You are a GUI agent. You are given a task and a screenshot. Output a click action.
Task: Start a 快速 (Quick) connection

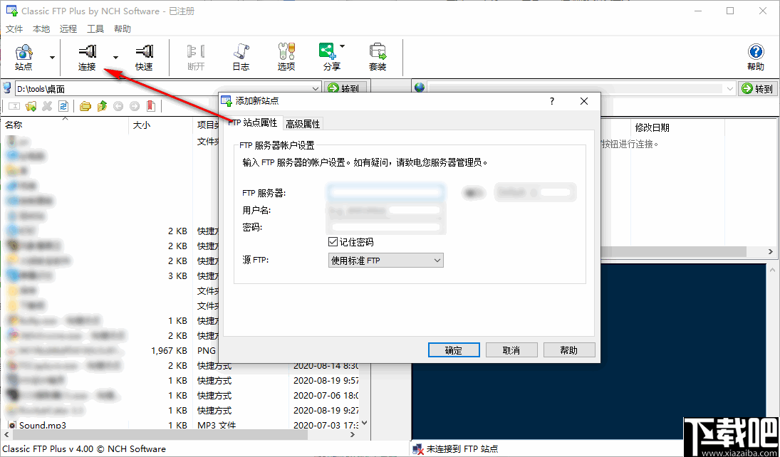pos(144,56)
